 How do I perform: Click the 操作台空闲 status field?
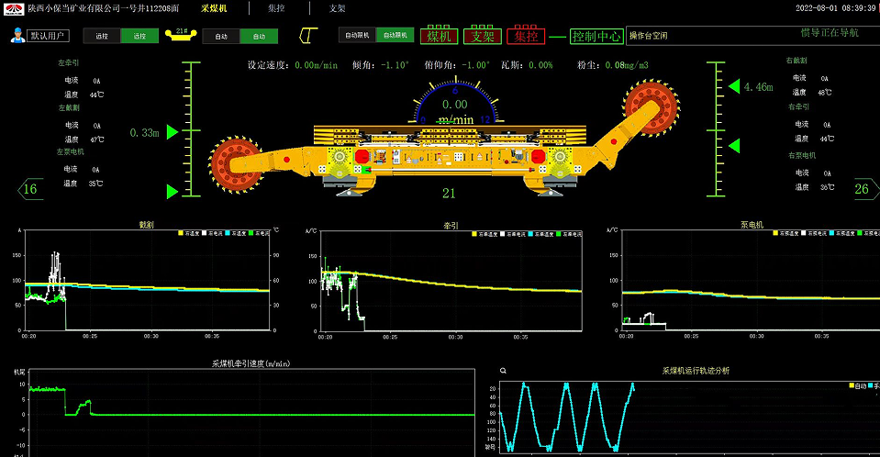[x=648, y=36]
